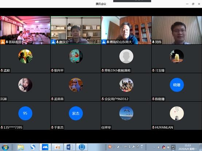Open Sogou browser from the taskbar

33,147
